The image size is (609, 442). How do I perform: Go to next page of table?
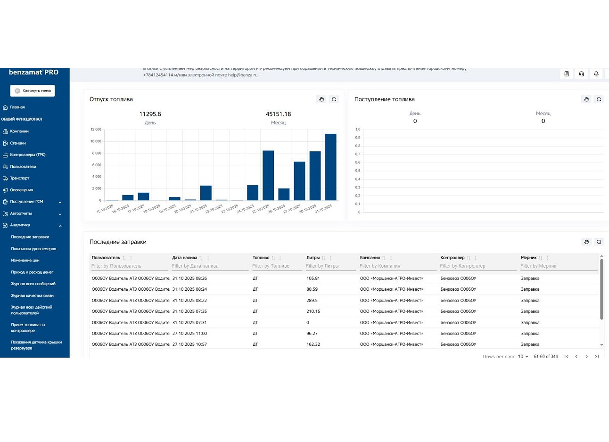pos(586,357)
